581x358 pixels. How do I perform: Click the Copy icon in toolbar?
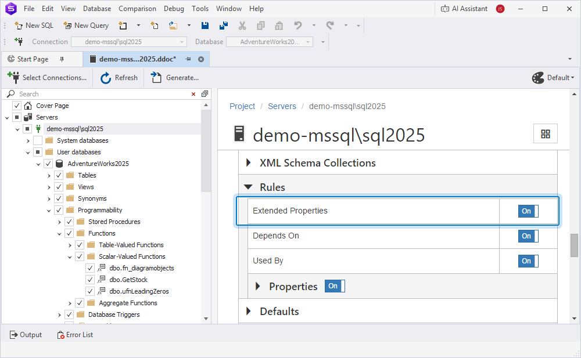[261, 25]
